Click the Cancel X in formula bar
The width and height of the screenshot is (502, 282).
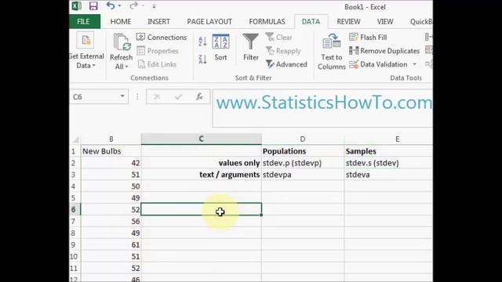(157, 96)
